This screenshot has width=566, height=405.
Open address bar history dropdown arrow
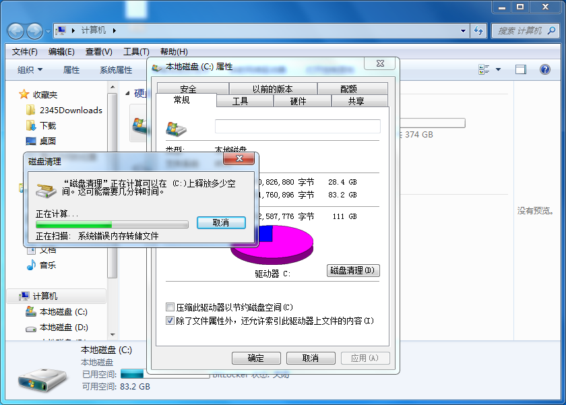click(x=463, y=31)
